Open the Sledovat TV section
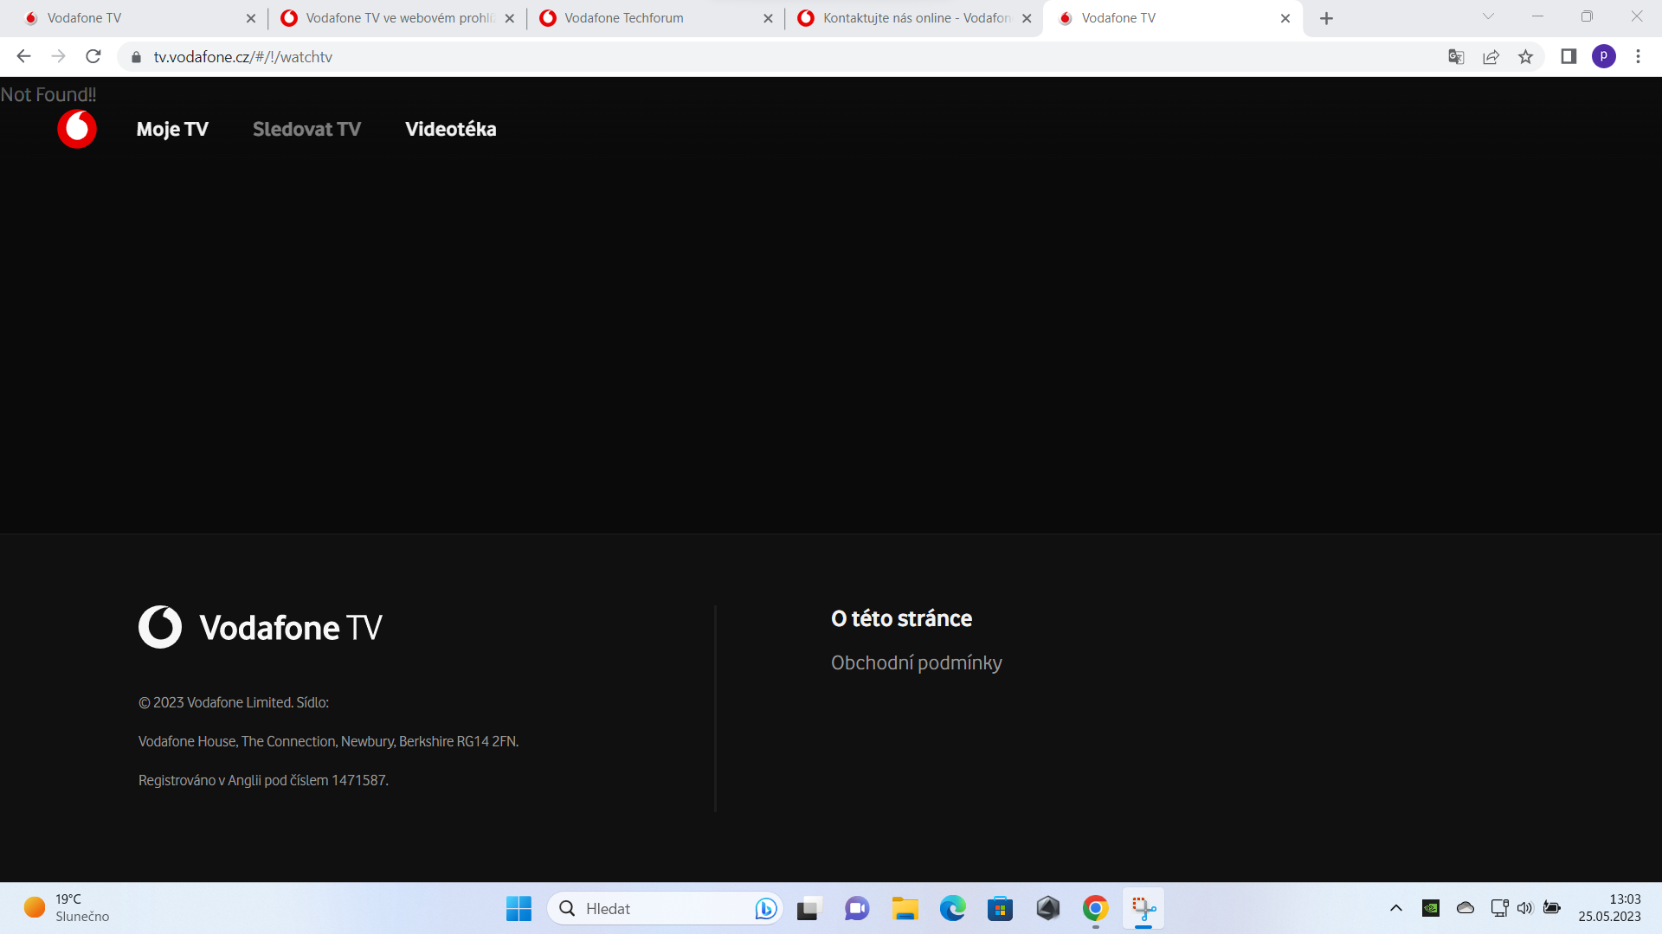The height and width of the screenshot is (934, 1662). point(306,129)
